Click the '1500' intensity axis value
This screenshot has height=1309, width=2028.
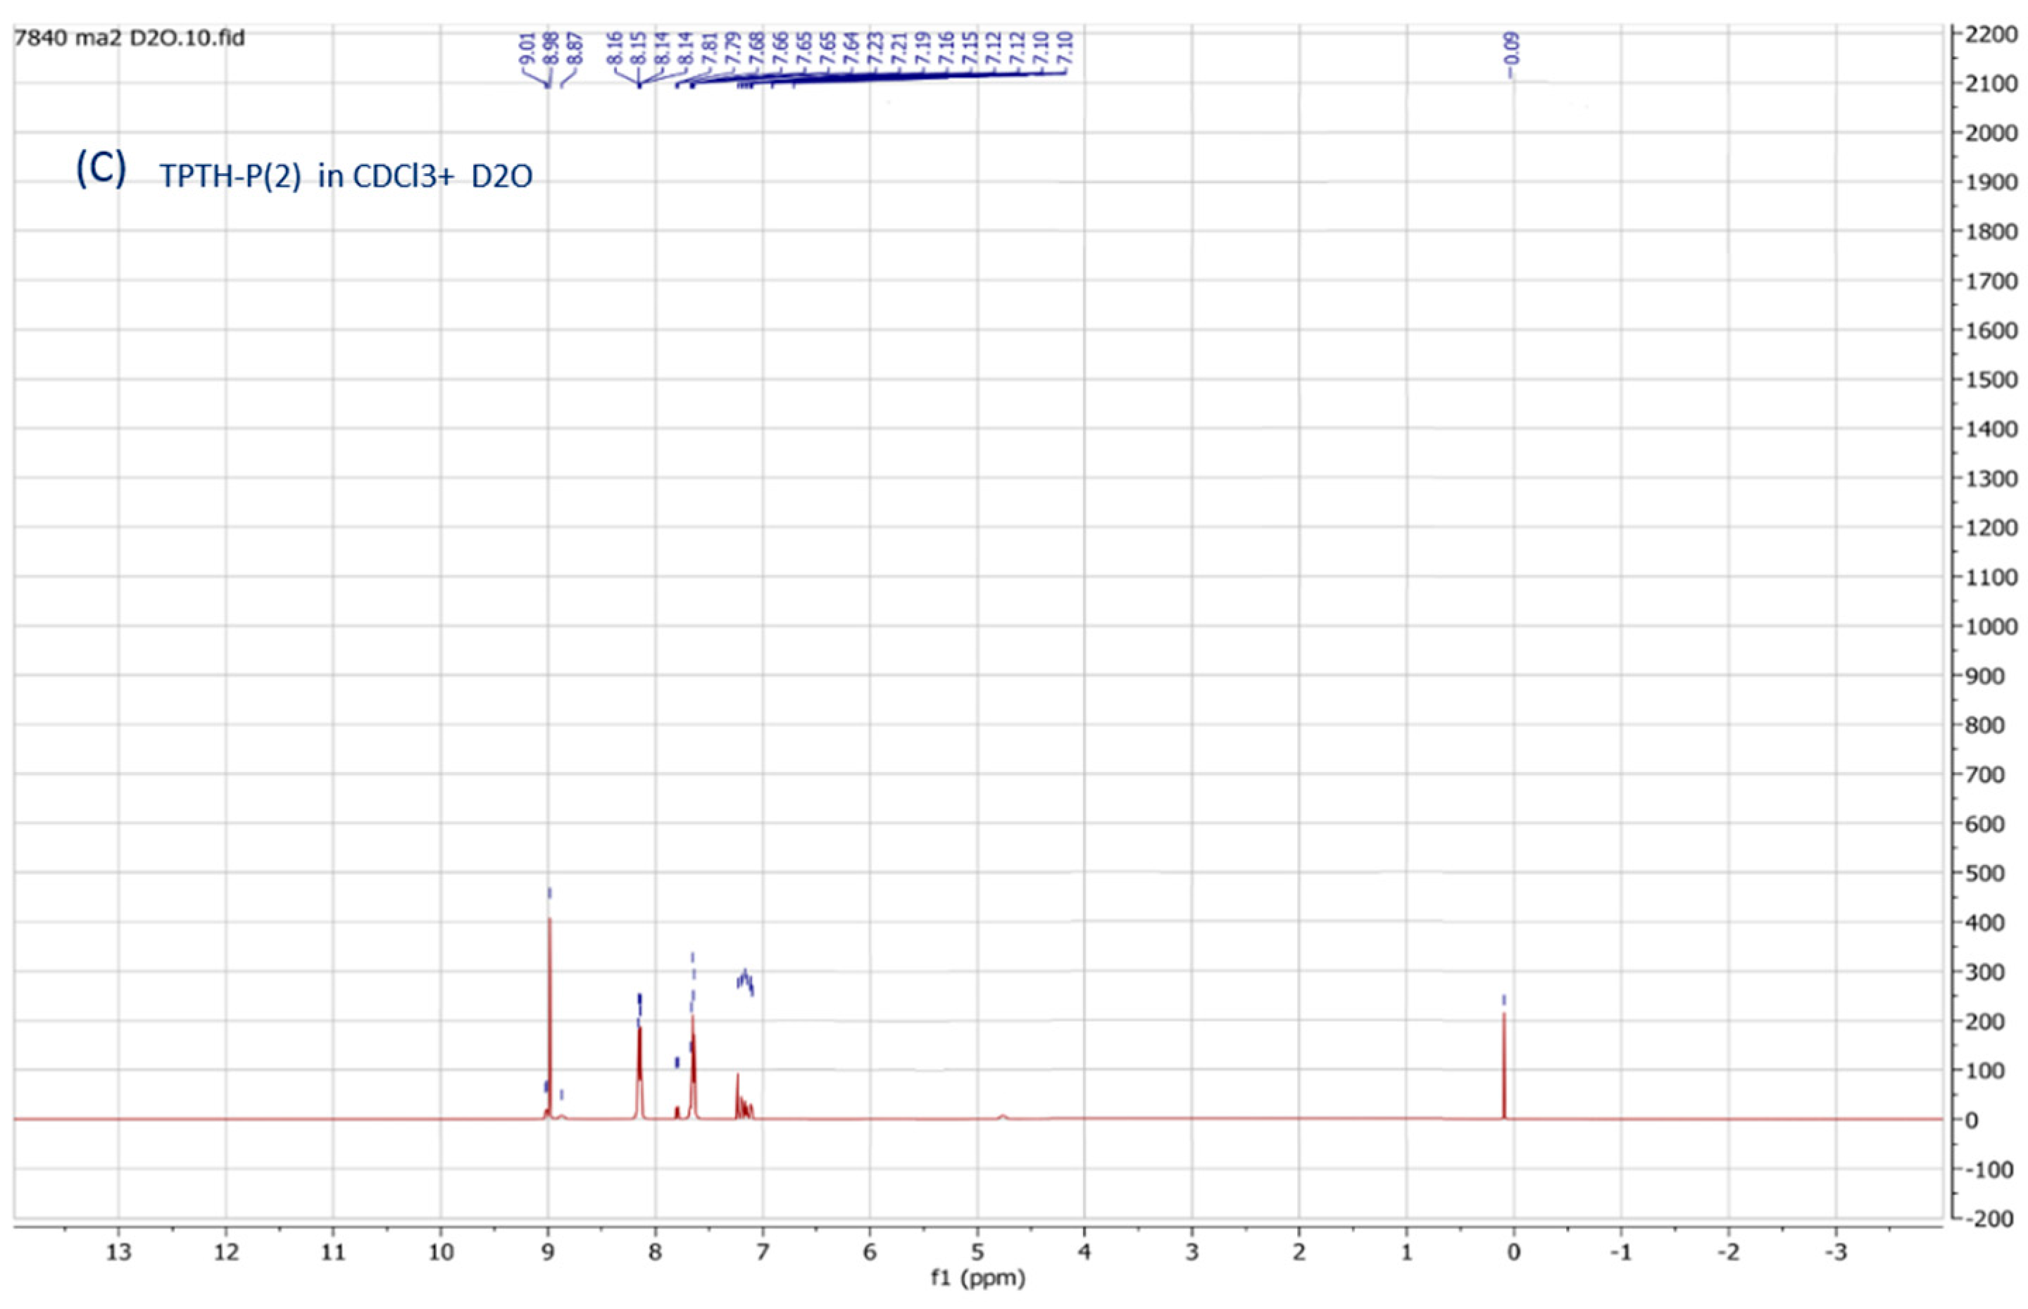pyautogui.click(x=1991, y=379)
